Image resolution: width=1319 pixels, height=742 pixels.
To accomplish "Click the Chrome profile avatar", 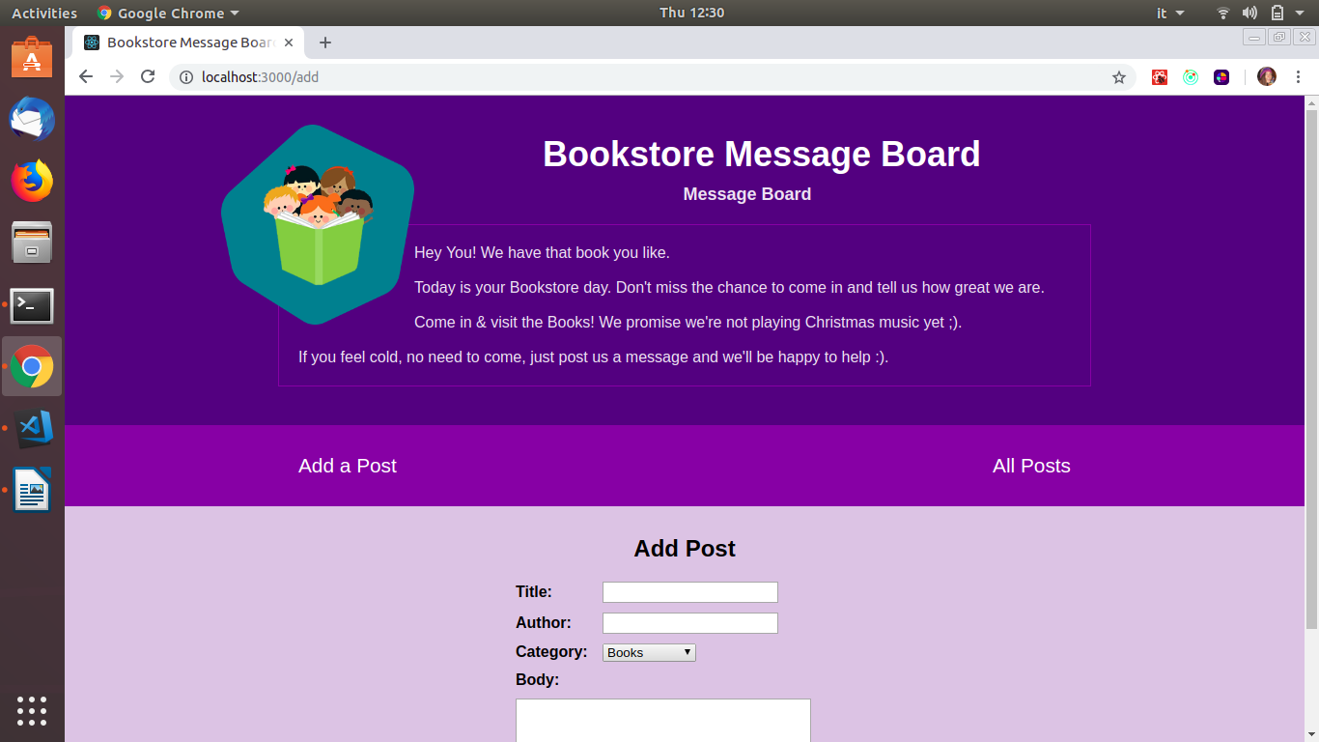I will [1267, 77].
